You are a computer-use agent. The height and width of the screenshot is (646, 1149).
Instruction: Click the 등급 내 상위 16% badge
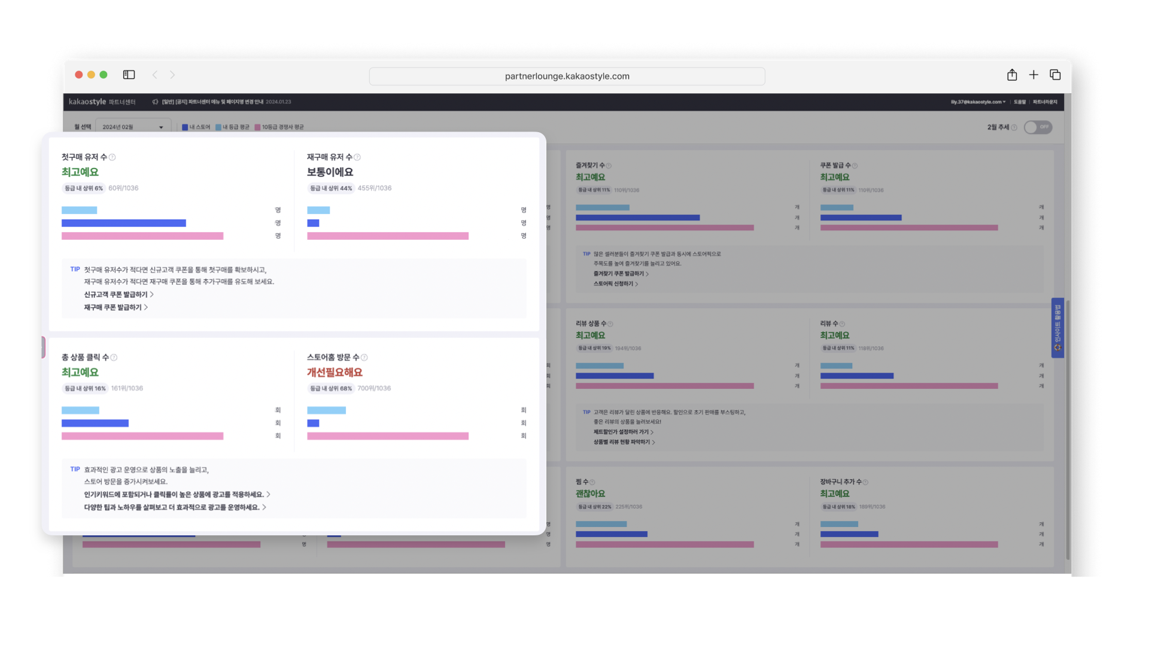(85, 389)
